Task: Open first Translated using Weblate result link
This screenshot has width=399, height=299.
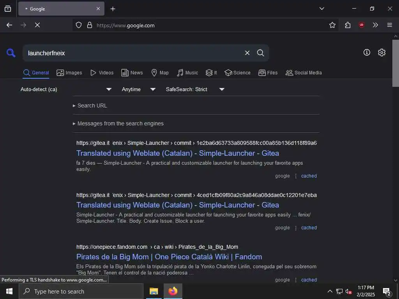Action: click(178, 153)
